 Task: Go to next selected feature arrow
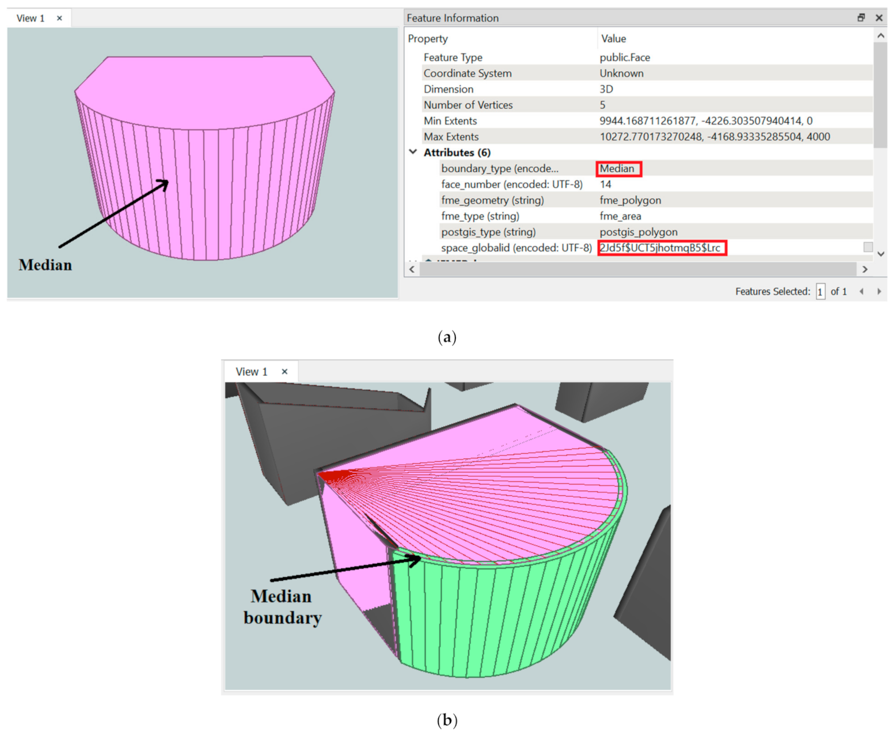(879, 291)
